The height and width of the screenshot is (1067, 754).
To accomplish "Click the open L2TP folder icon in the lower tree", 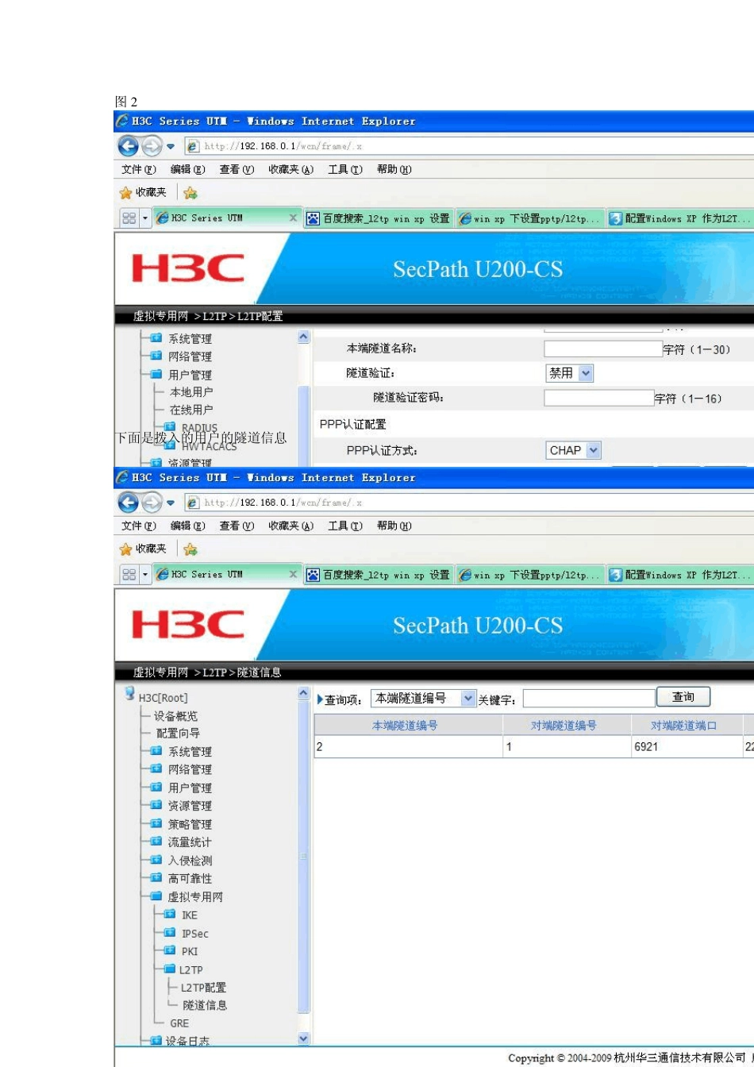I will point(170,969).
